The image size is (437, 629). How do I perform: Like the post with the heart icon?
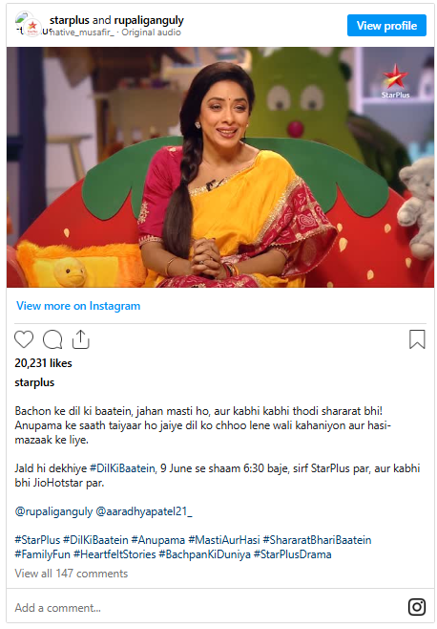pyautogui.click(x=24, y=339)
